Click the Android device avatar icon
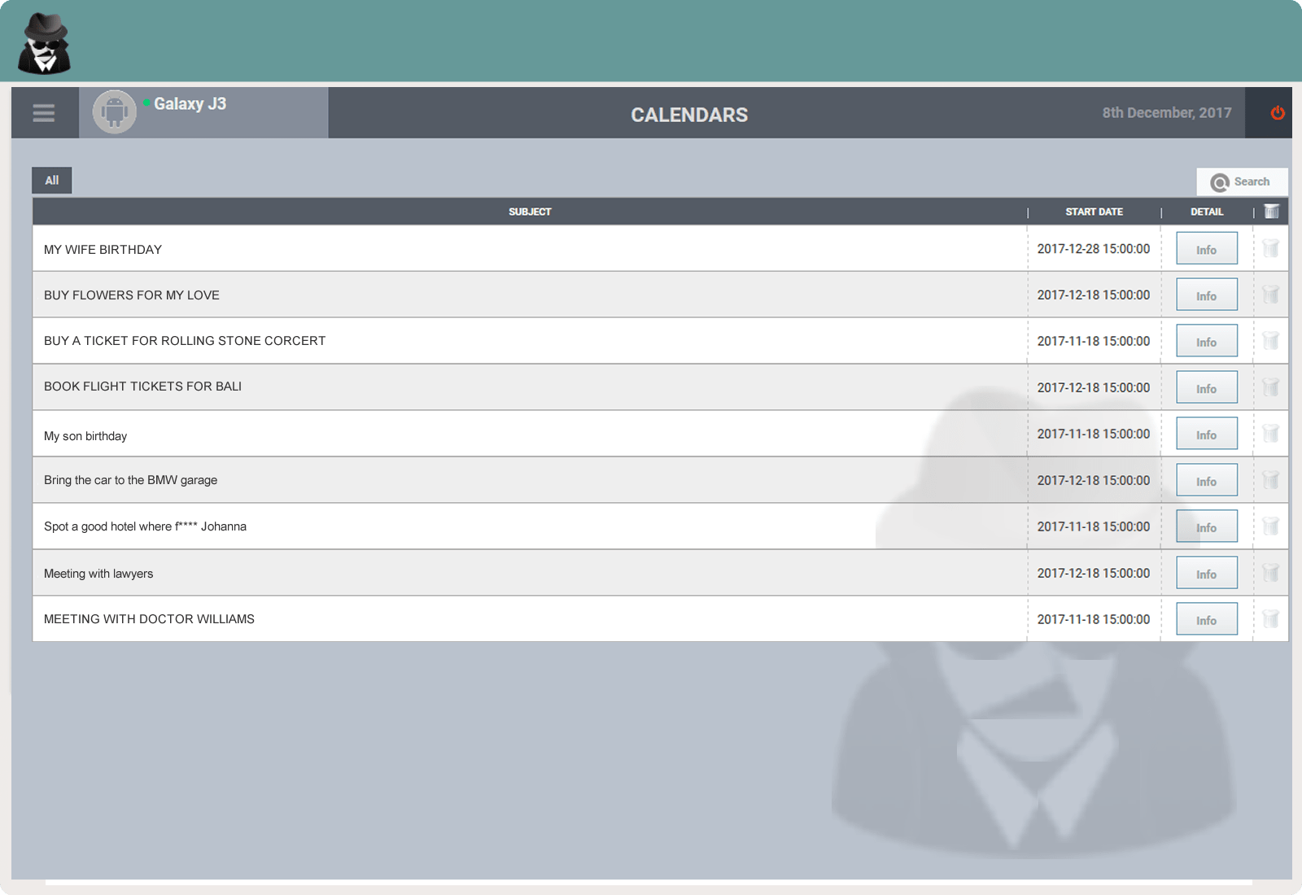 click(x=115, y=112)
